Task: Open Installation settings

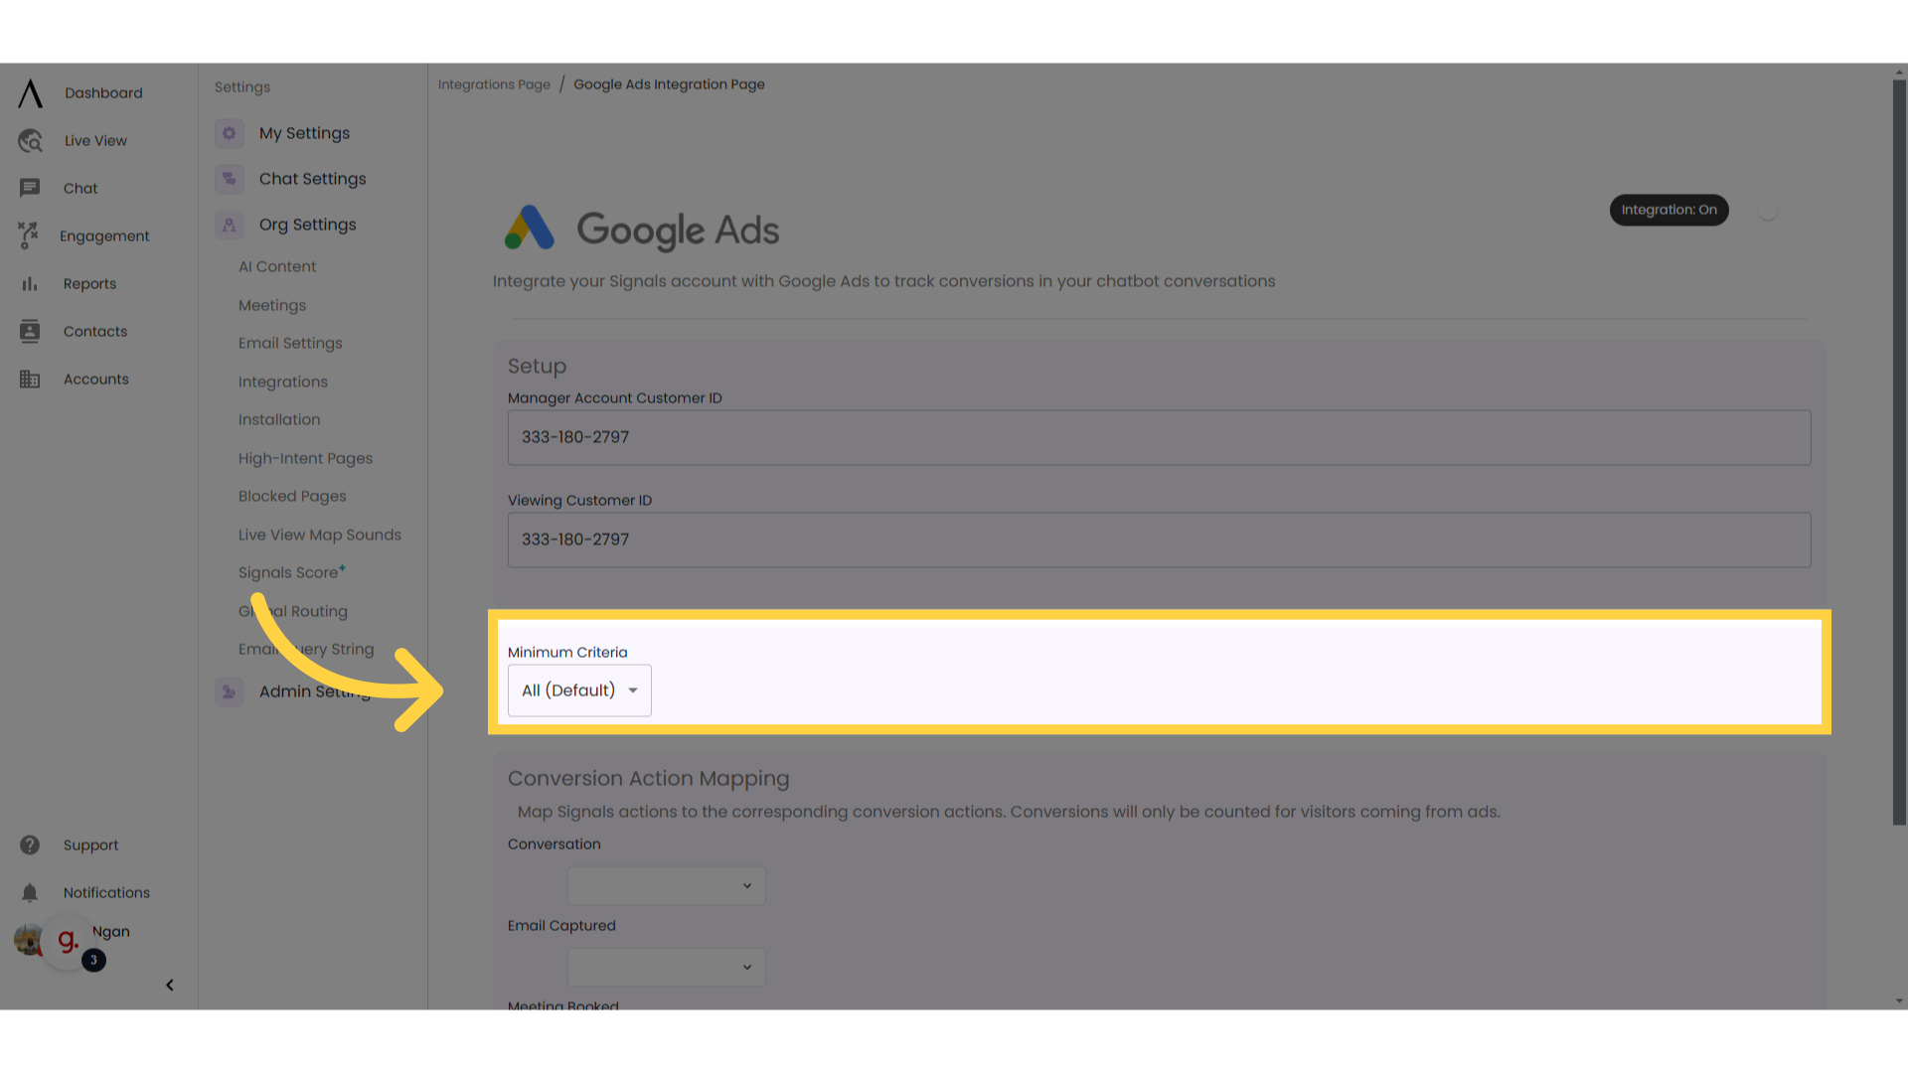Action: click(279, 419)
